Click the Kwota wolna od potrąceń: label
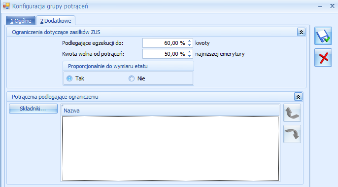338x187 pixels. click(93, 54)
